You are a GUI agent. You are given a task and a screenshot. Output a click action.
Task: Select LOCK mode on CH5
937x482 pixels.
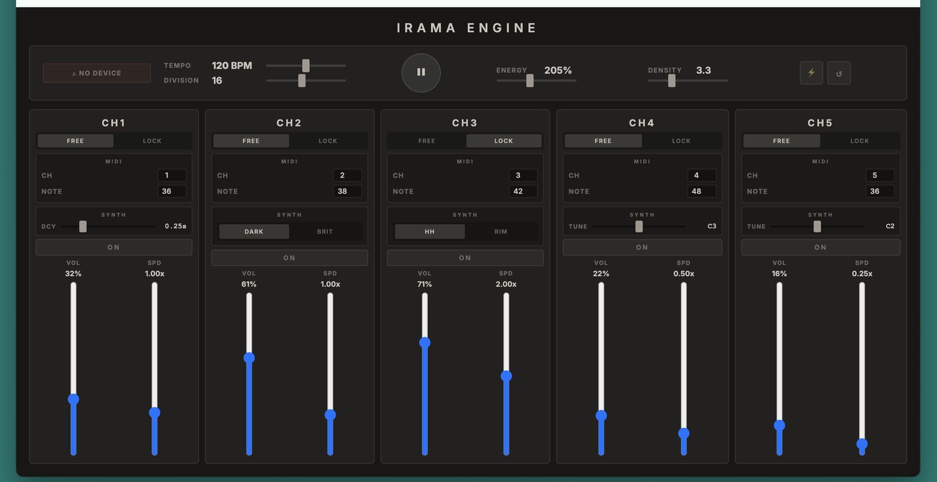pyautogui.click(x=860, y=141)
